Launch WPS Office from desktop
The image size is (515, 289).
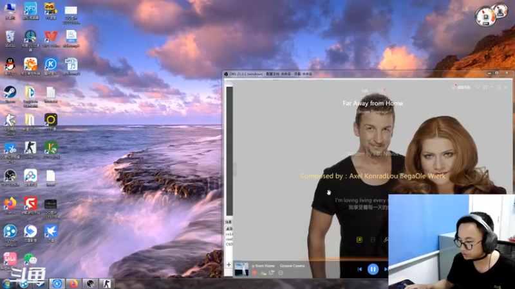click(x=51, y=39)
